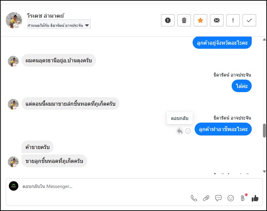Open the emoji picker in composer
The image size is (267, 211).
[231, 198]
